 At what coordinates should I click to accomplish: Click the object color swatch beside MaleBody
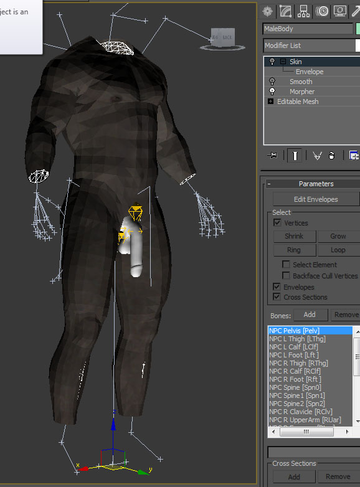pyautogui.click(x=358, y=29)
